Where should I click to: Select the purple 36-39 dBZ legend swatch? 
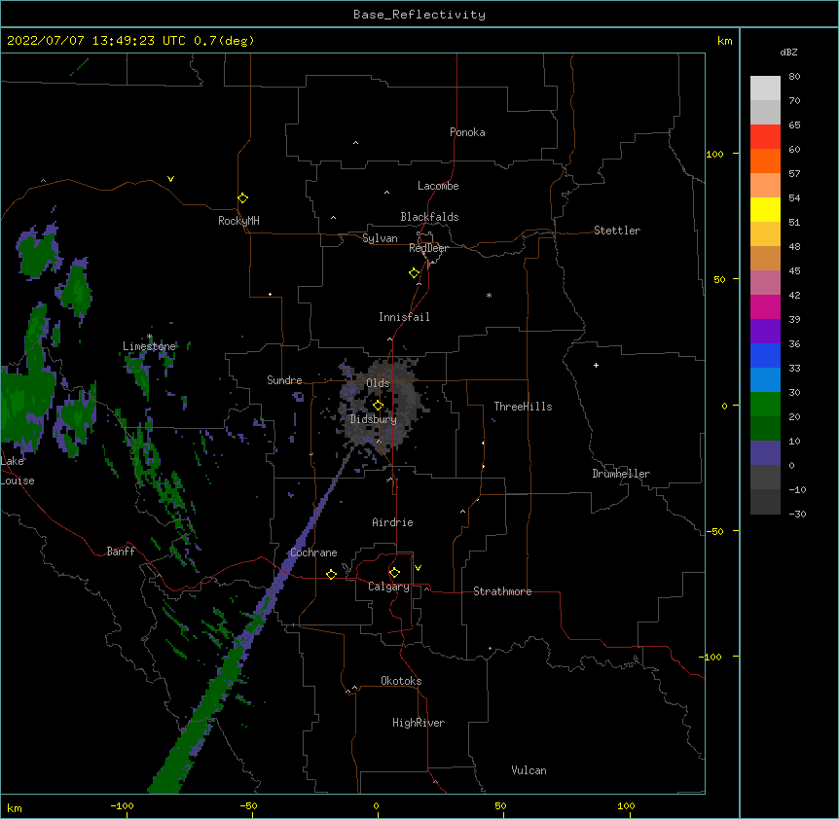[x=765, y=332]
